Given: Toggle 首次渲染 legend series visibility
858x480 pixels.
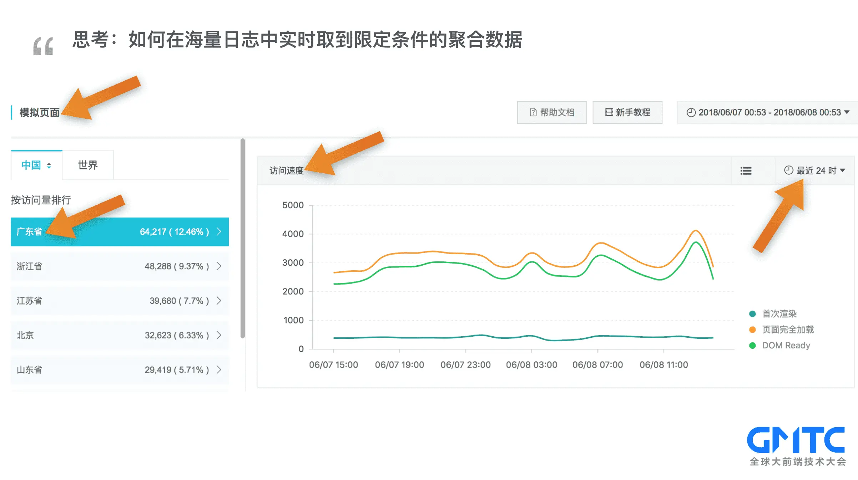Looking at the screenshot, I should 779,314.
